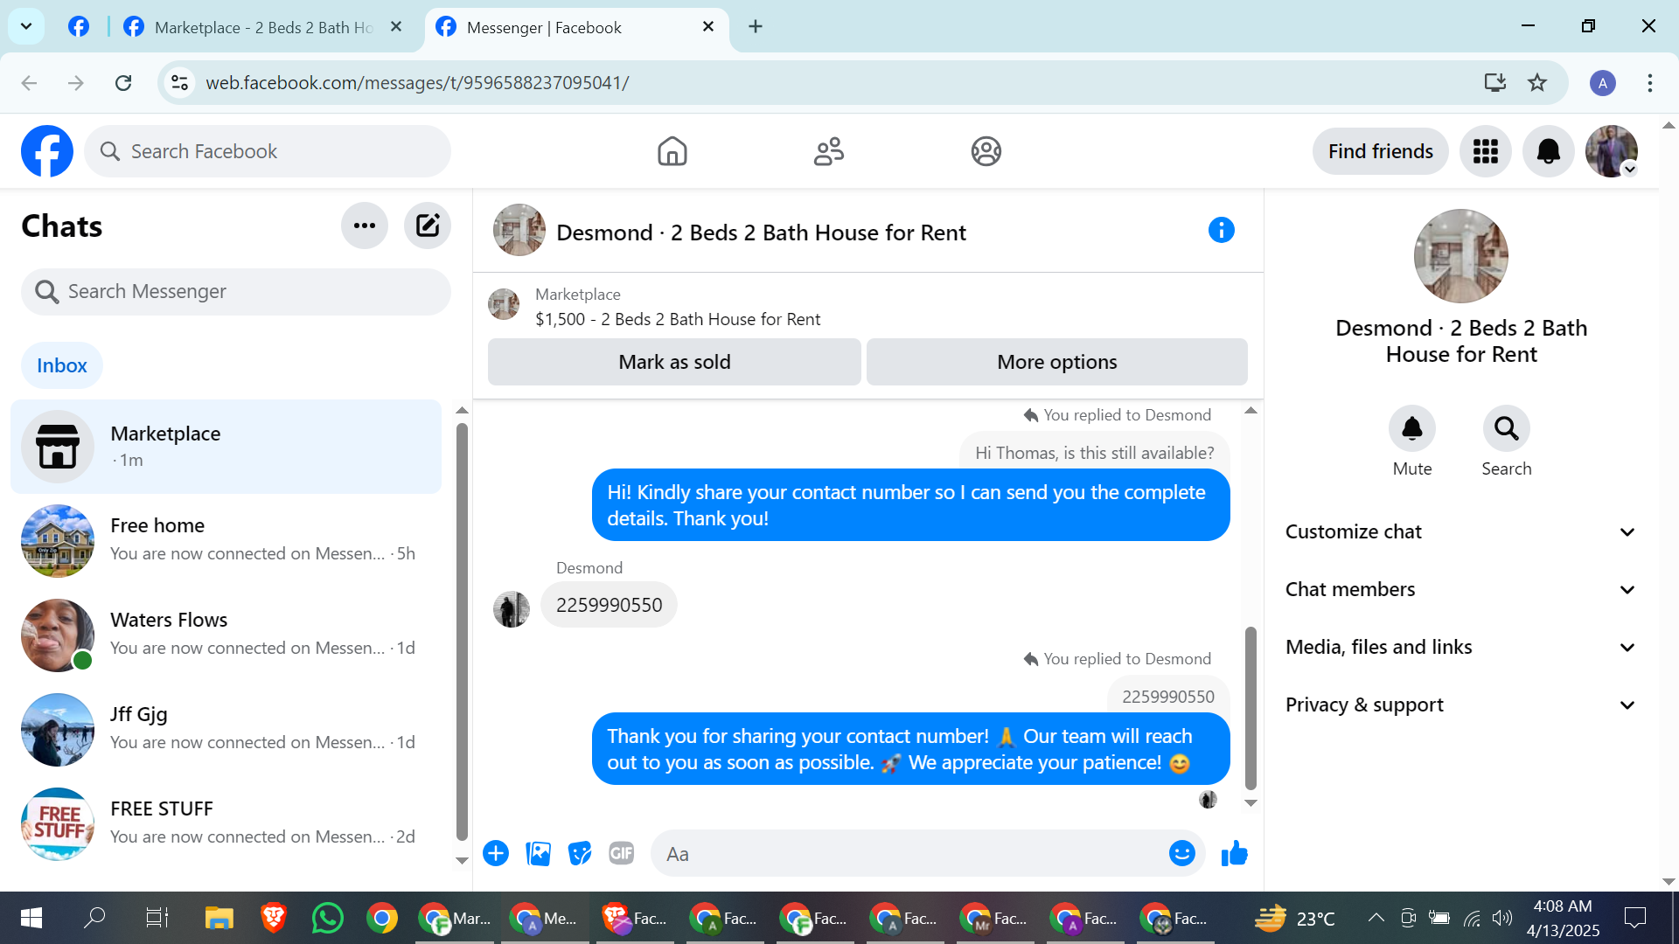This screenshot has width=1679, height=944.
Task: Choose a GIF
Action: click(x=622, y=853)
